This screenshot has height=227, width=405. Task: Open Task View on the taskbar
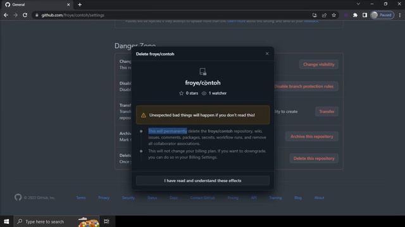(106, 221)
